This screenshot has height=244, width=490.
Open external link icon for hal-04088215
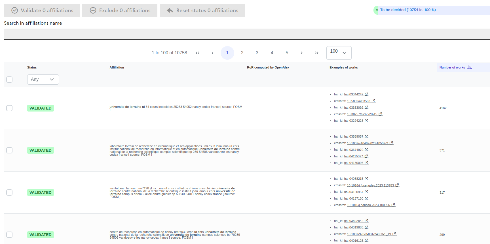pos(366,179)
